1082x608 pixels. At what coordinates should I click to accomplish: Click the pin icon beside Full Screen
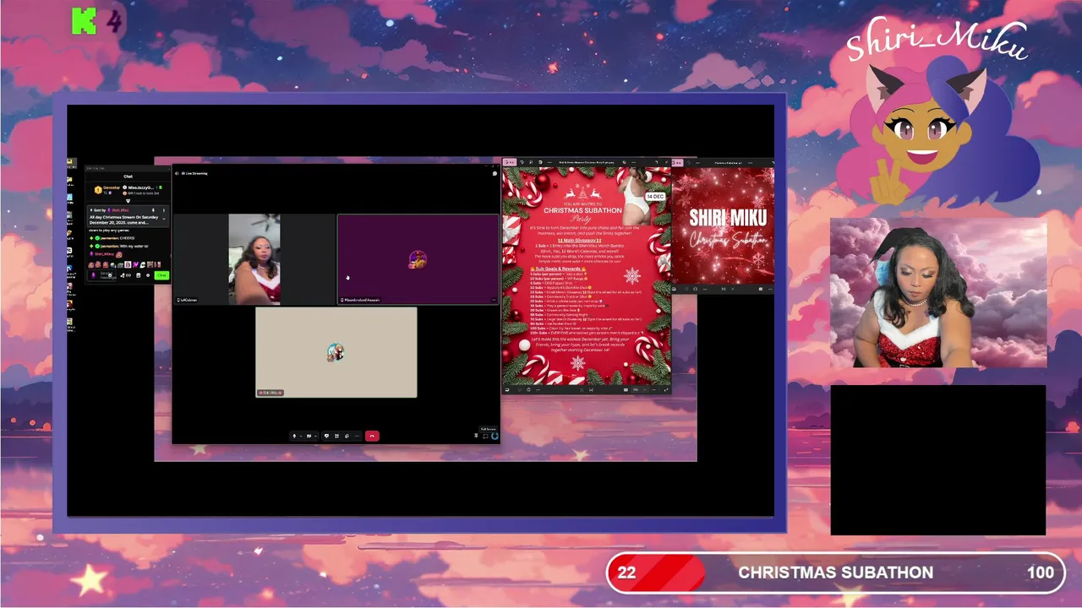476,436
